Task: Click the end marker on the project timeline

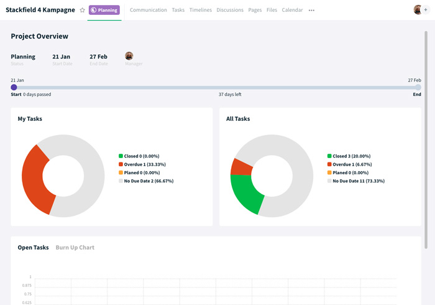Action: point(418,87)
